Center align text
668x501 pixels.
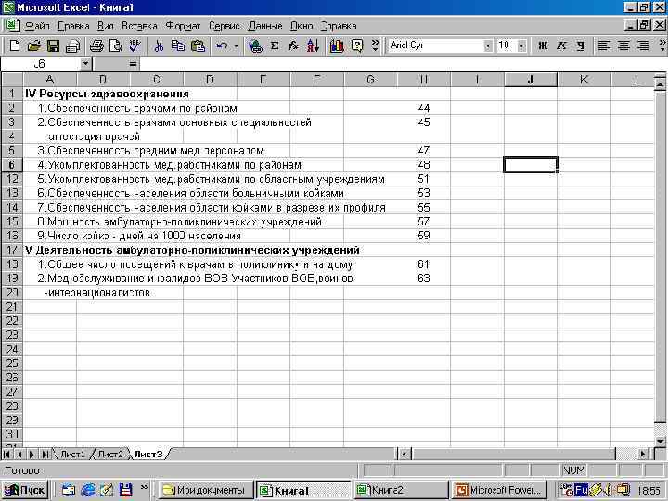point(623,45)
